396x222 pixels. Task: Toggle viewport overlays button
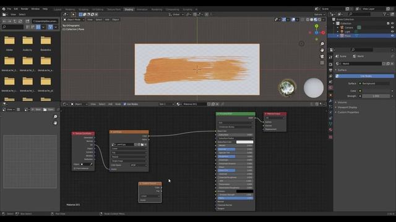(293, 19)
